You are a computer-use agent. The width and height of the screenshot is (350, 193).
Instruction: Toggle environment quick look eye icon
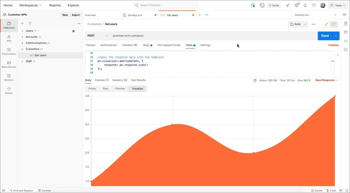pos(344,15)
